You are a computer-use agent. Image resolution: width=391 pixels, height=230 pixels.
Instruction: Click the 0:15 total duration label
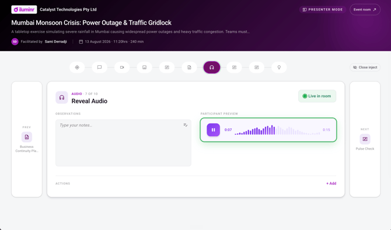pos(326,130)
